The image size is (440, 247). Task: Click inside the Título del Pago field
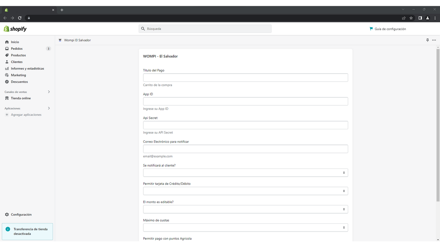click(x=245, y=78)
